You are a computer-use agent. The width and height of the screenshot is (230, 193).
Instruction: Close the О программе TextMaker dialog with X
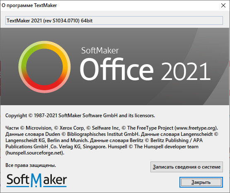(x=223, y=5)
